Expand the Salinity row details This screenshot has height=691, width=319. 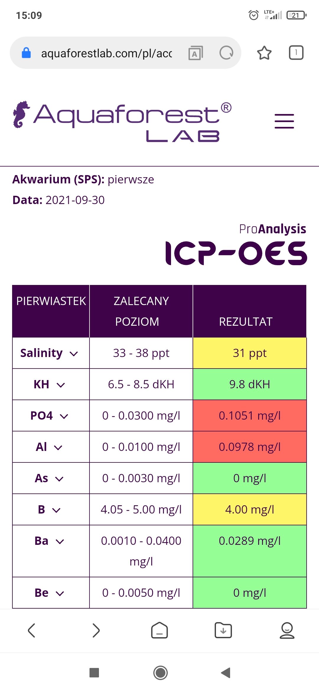(74, 353)
